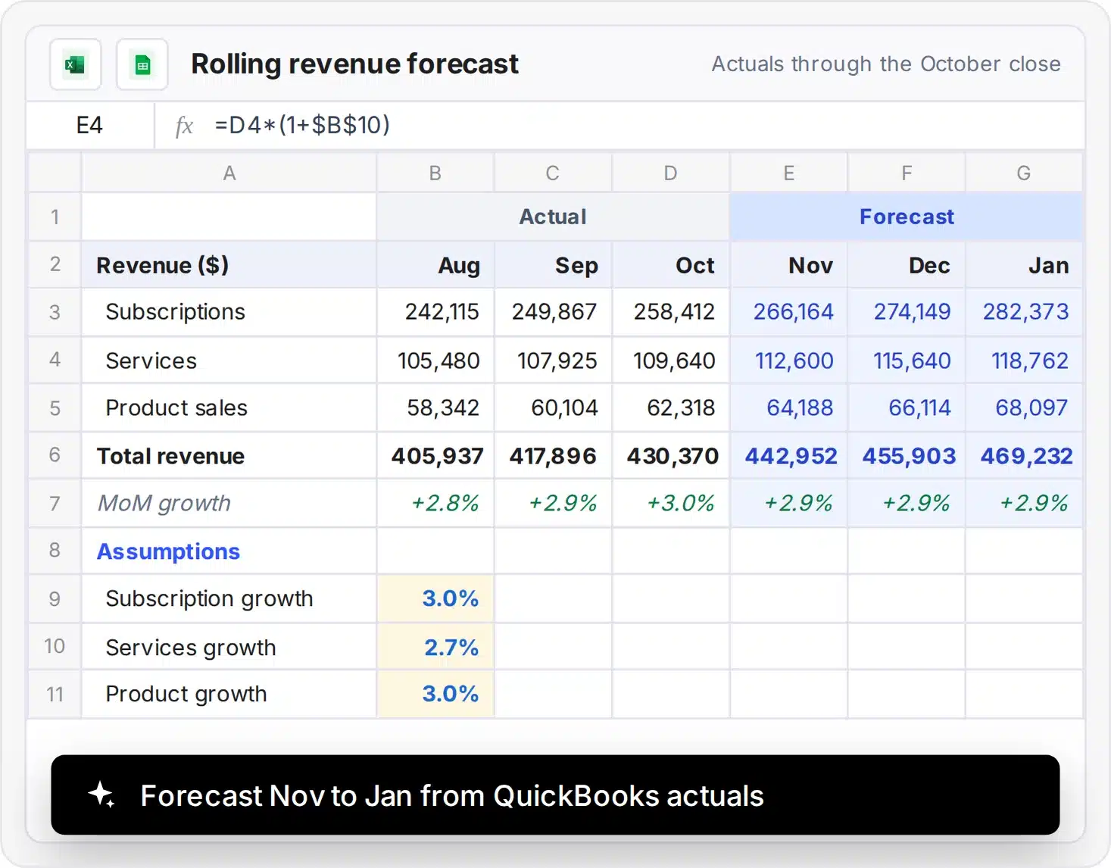Click cell with value 62,318
Screen dimensions: 1111x868
pyautogui.click(x=670, y=407)
